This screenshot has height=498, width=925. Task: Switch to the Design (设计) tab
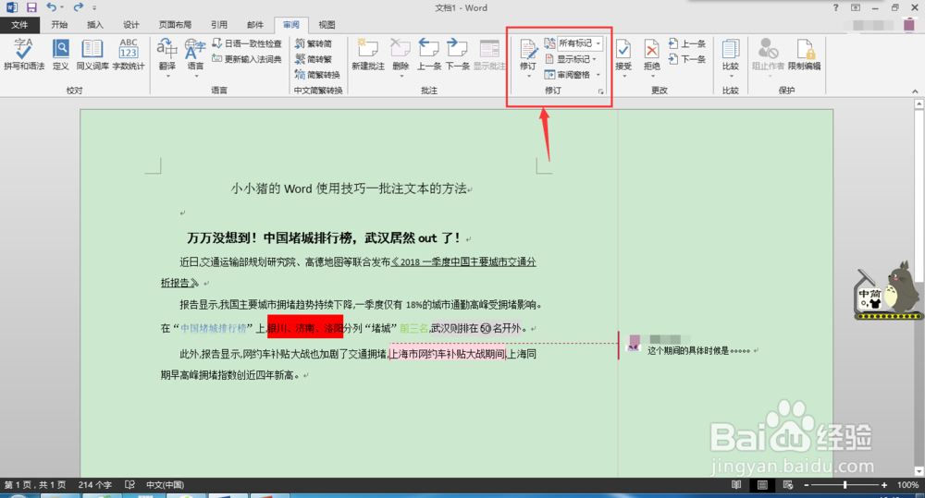(131, 25)
